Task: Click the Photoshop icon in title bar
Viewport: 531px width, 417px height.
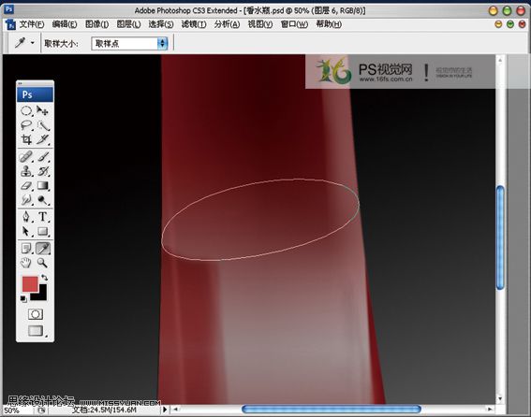Action: 8,9
